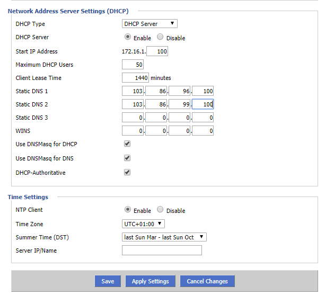Click last octet of WINS field
Image resolution: width=325 pixels, height=295 pixels.
[x=203, y=130]
